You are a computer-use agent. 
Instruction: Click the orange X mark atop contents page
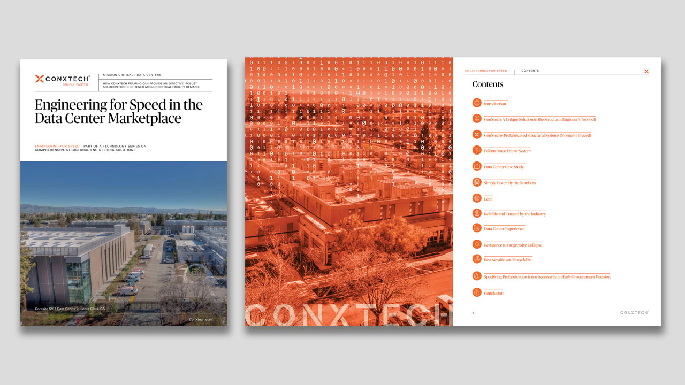646,71
